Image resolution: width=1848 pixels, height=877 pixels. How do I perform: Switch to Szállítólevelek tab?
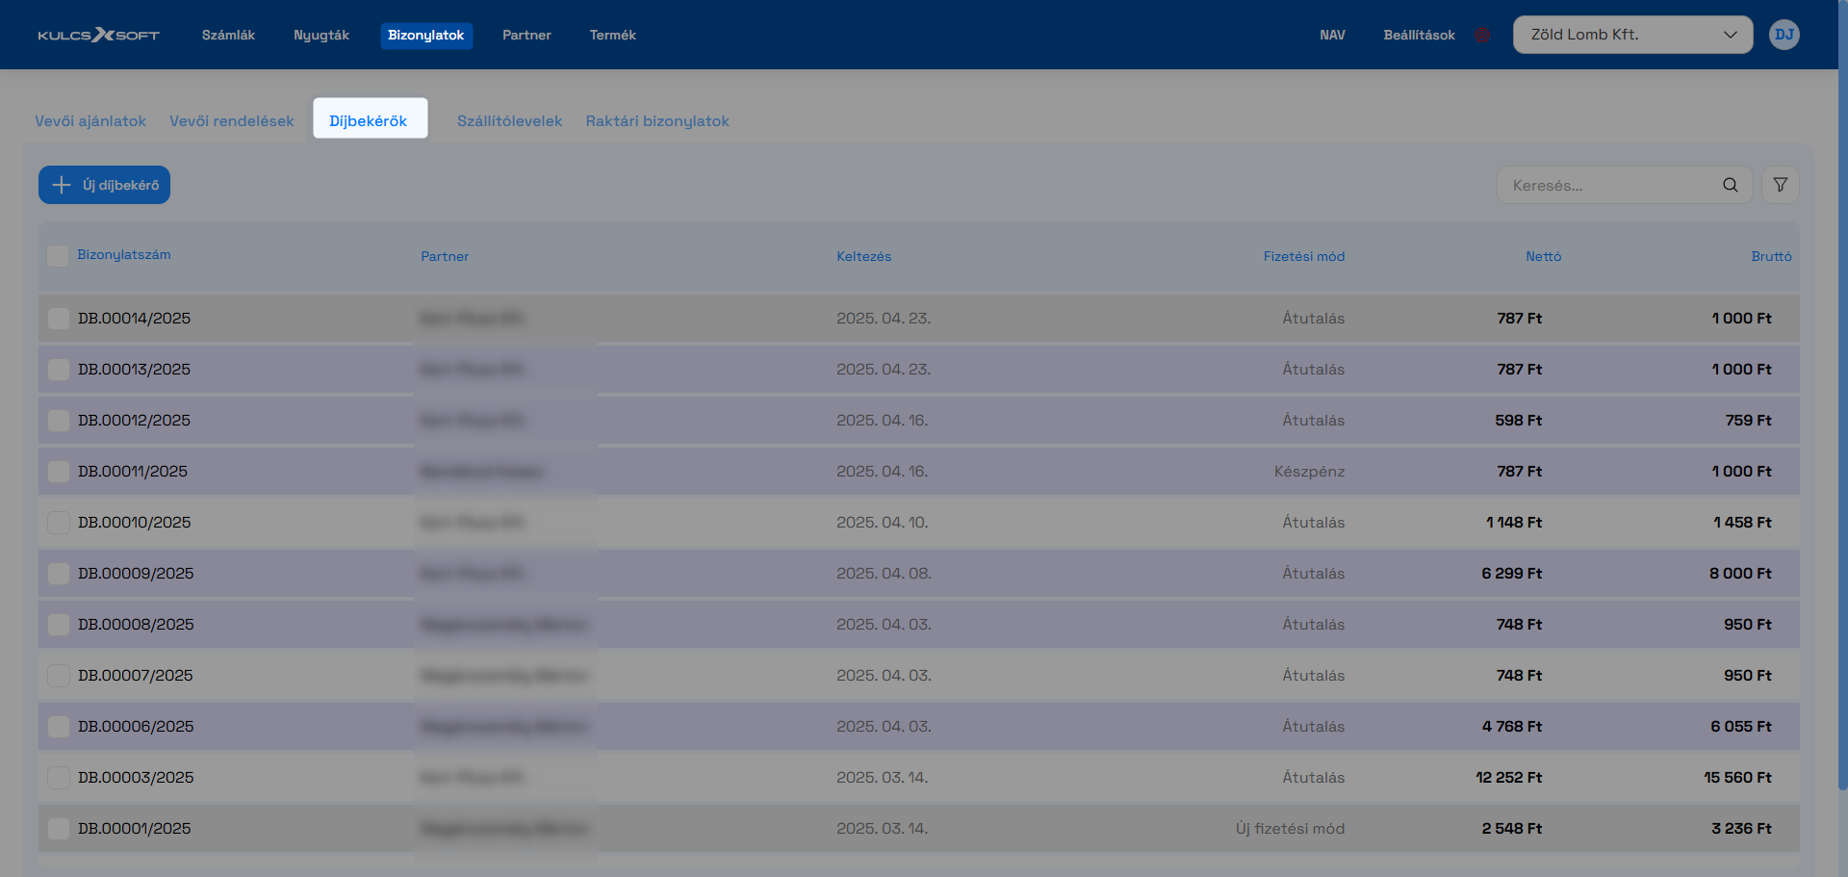(x=509, y=121)
